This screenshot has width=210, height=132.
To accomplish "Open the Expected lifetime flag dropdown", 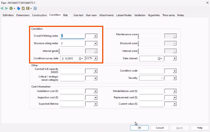I will pyautogui.click(x=95, y=104).
